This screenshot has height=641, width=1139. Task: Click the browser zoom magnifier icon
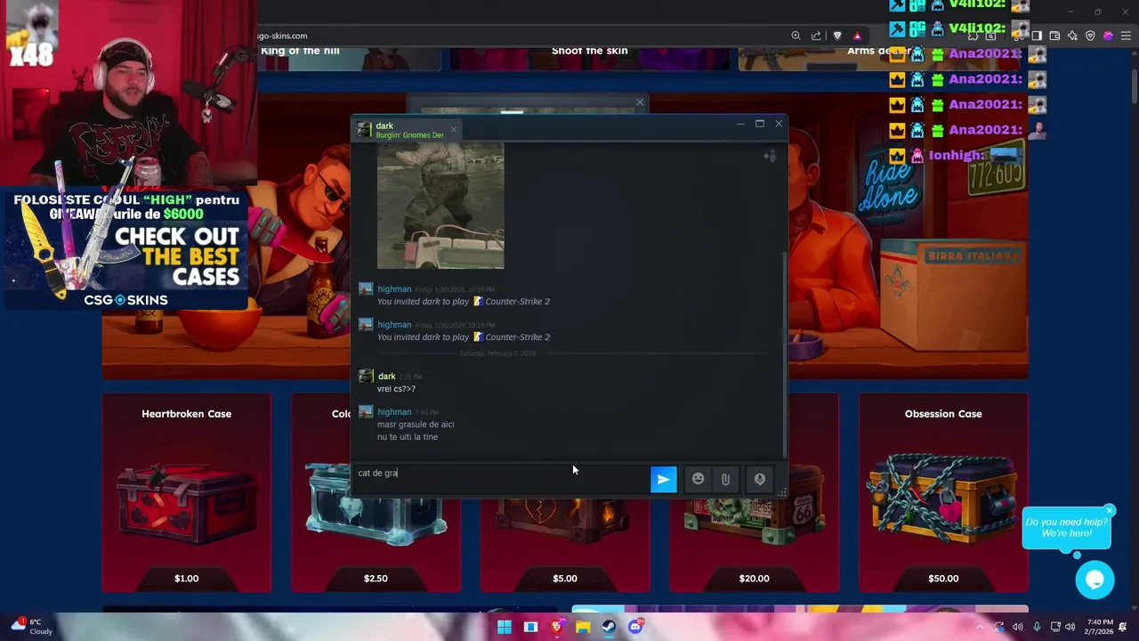796,36
